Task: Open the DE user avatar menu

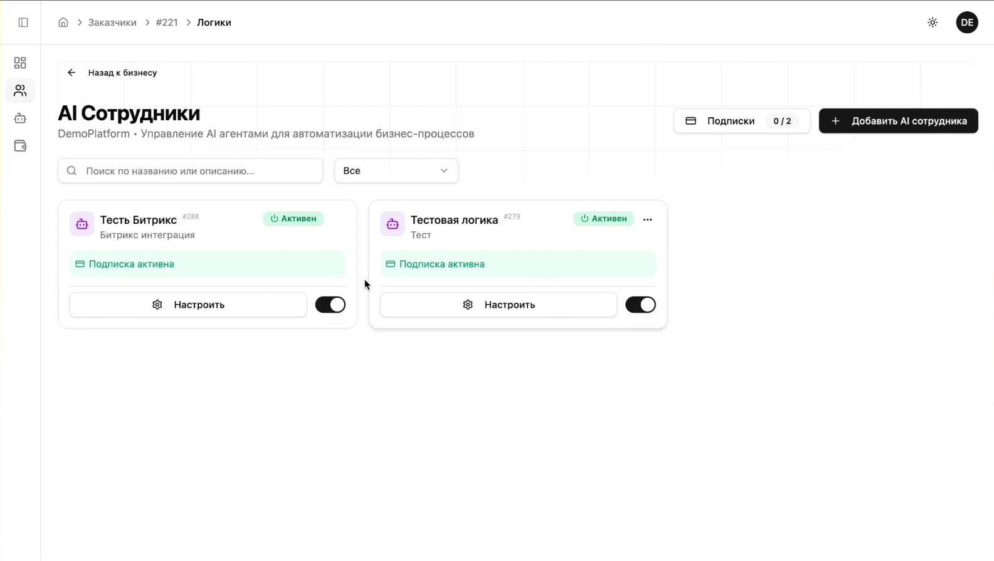Action: pos(966,23)
